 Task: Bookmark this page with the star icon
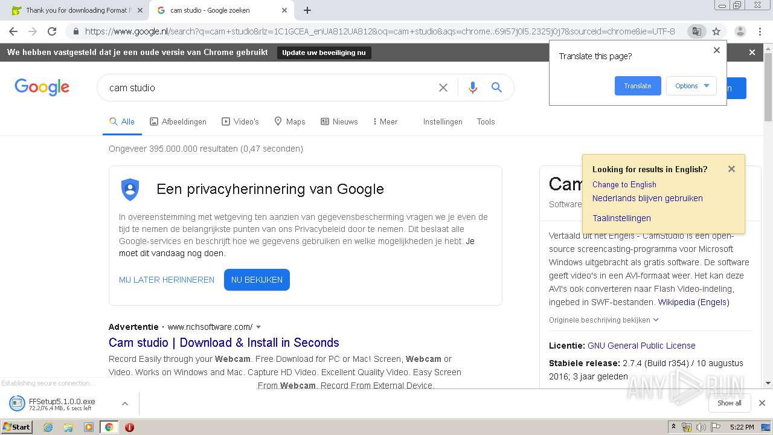tap(716, 31)
